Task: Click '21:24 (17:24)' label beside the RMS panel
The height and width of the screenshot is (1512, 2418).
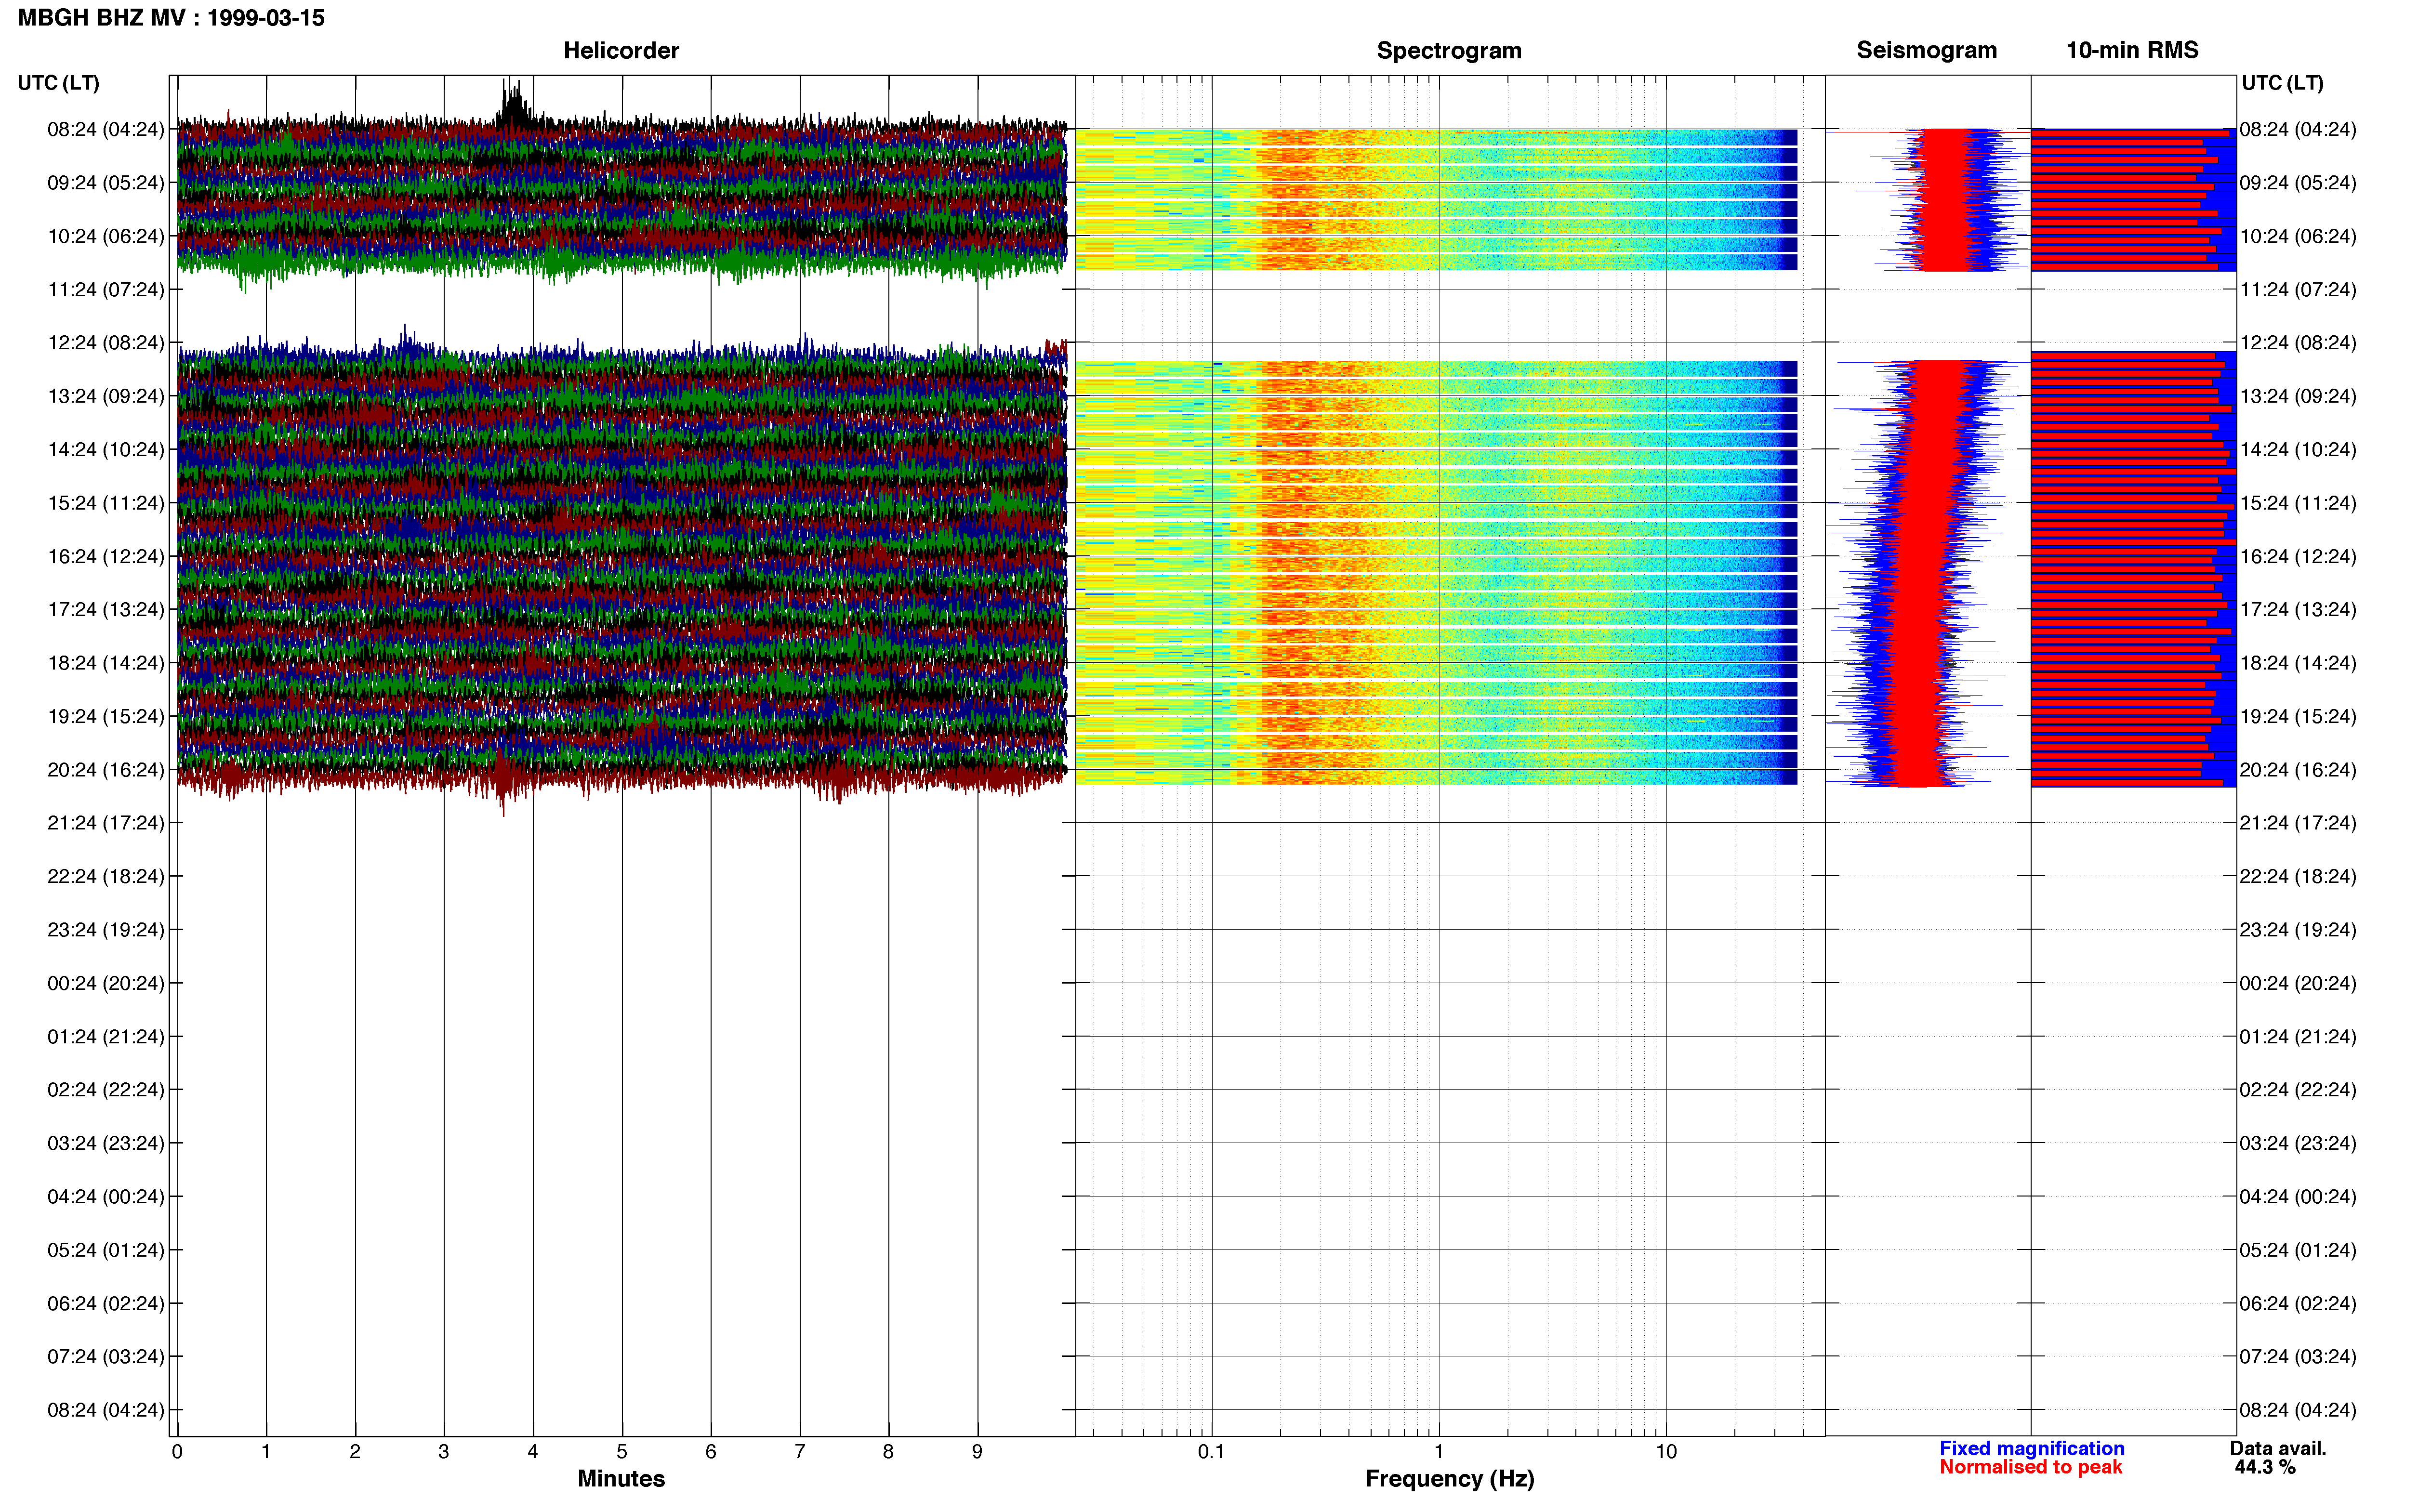Action: point(2298,823)
